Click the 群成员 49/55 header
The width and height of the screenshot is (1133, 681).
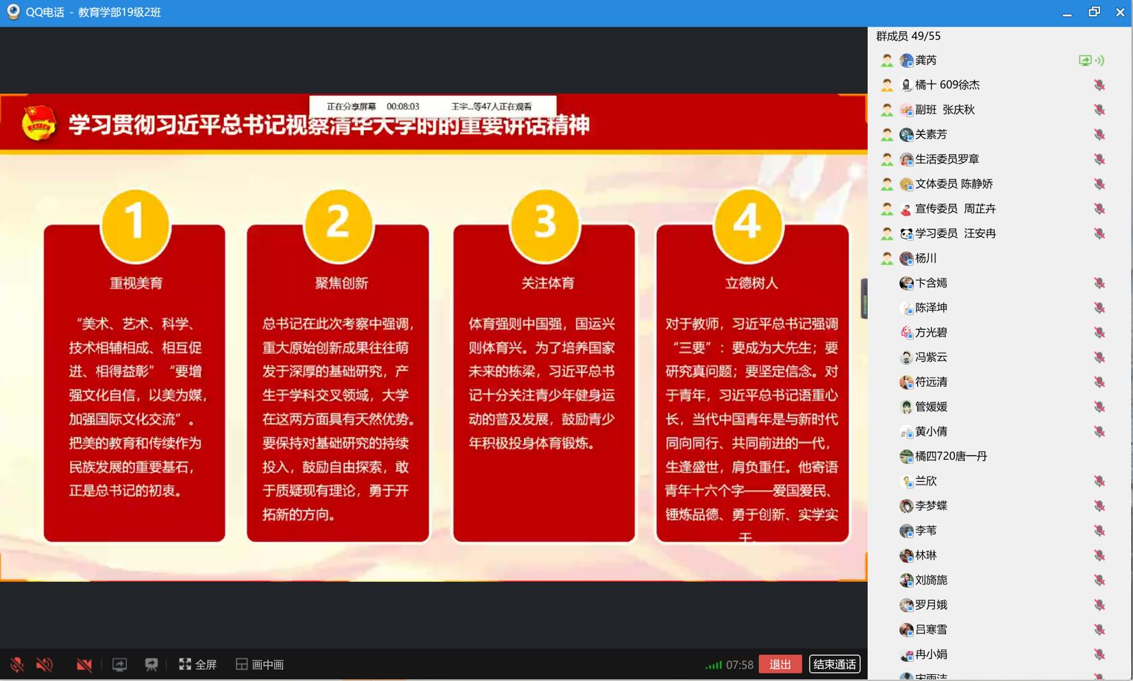pyautogui.click(x=908, y=36)
